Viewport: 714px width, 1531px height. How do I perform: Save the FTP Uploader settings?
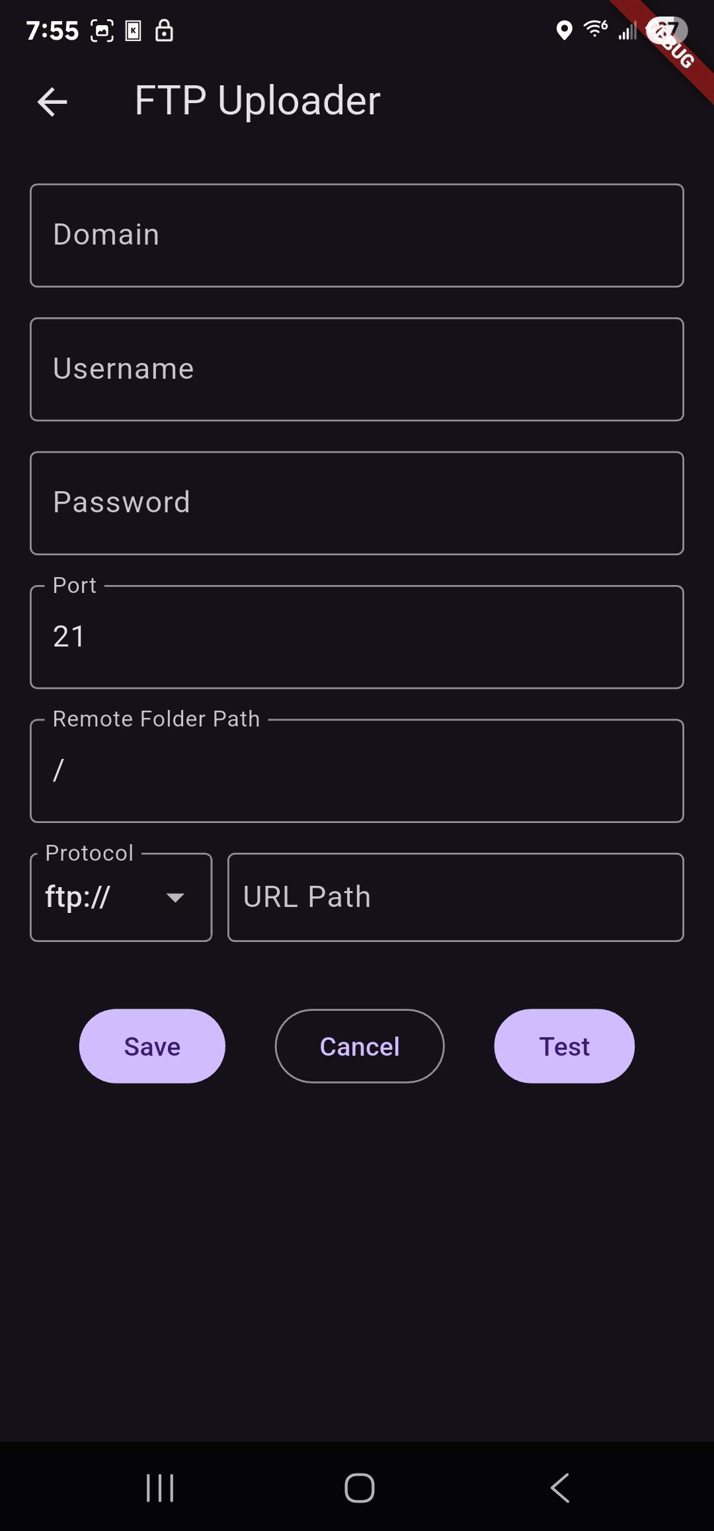coord(152,1046)
